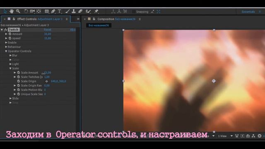Select the Pan Behind anchor point tool
Viewport: 265px width, 149px height.
(39, 11)
